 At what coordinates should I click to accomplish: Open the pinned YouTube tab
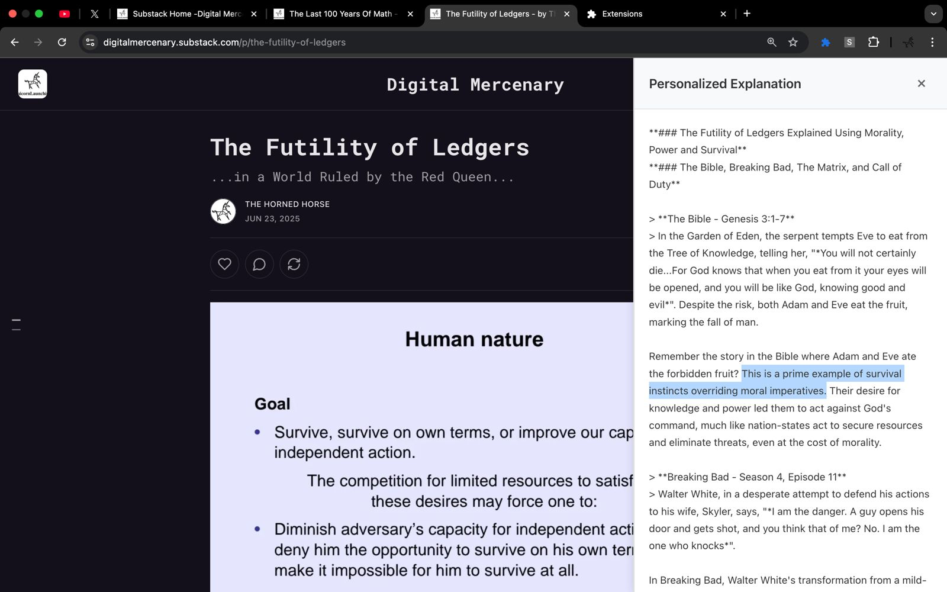[65, 14]
